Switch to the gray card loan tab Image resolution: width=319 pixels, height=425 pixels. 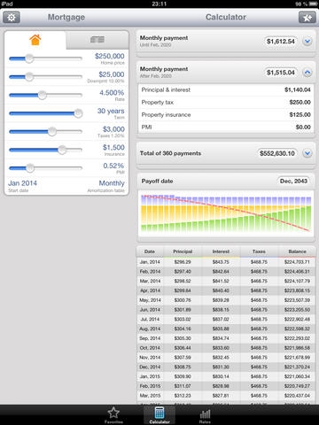point(97,40)
